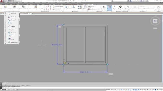Open the visibility states dropdown
The width and height of the screenshot is (163, 91).
pyautogui.click(x=146, y=8)
